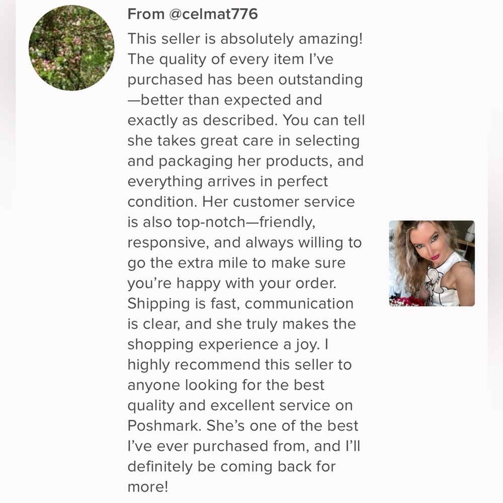Click the final word "more!"

click(149, 486)
